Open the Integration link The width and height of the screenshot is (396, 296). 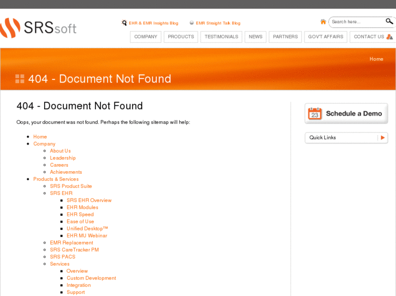pyautogui.click(x=78, y=285)
